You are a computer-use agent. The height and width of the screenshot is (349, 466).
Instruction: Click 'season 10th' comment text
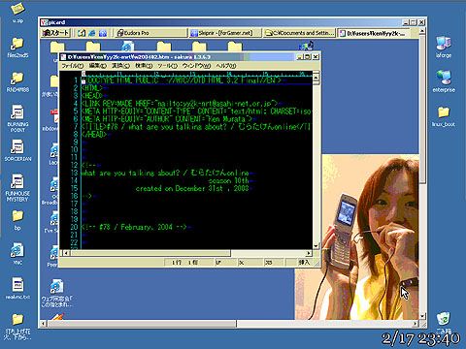(x=228, y=181)
